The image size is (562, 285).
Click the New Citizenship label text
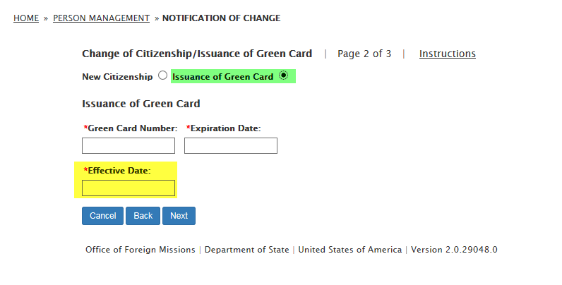coord(117,76)
